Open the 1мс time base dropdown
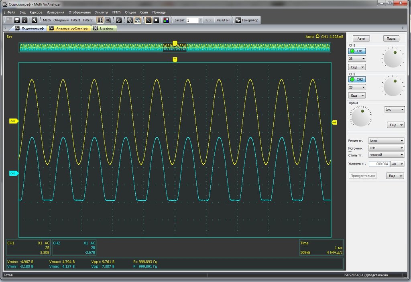This screenshot has width=411, height=282. coord(395,110)
